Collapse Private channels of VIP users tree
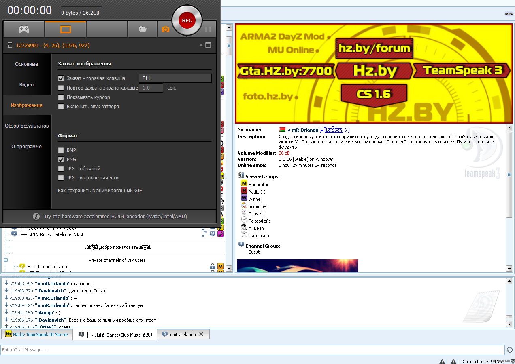 pos(6,260)
